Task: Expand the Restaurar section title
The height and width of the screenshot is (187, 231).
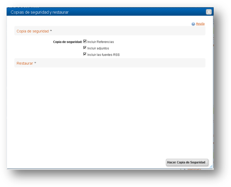Action: (x=25, y=63)
